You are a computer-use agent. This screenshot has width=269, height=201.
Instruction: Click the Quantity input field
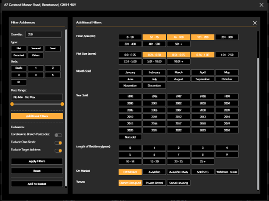(43, 34)
